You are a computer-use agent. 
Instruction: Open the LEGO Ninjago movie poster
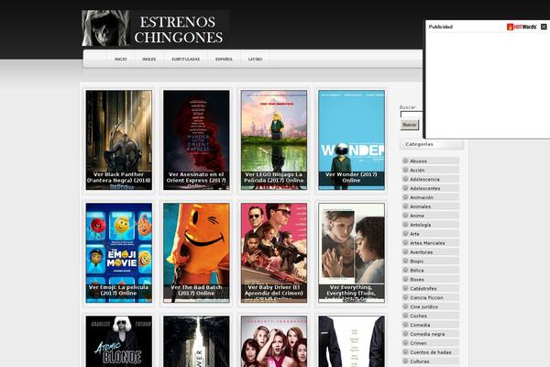tap(274, 140)
